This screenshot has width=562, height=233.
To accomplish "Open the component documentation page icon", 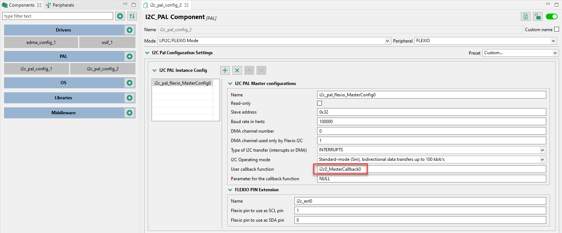I will point(526,16).
